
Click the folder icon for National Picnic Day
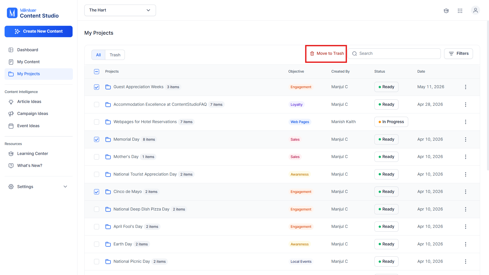108,261
